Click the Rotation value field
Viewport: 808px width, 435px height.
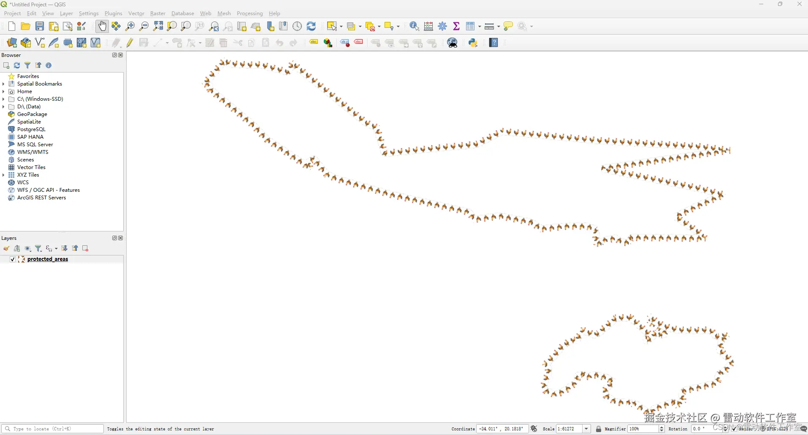click(707, 429)
